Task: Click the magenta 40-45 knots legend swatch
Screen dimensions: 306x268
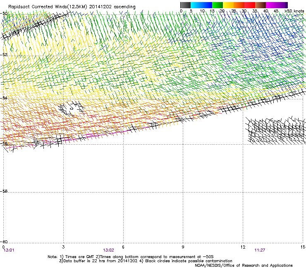Action: [x=271, y=5]
